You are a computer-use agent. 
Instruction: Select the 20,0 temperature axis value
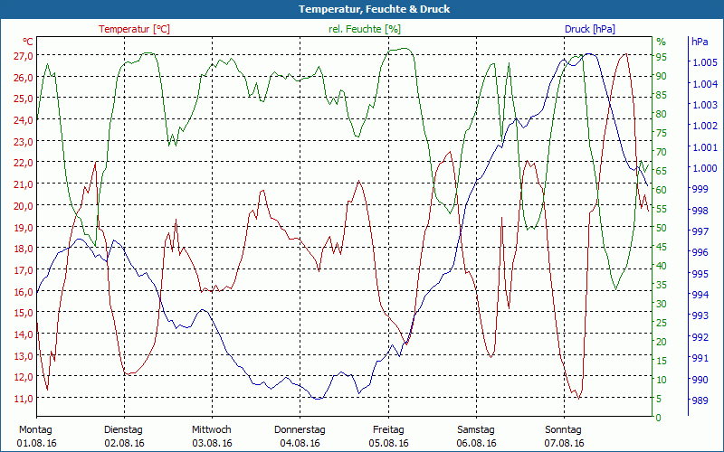point(24,205)
